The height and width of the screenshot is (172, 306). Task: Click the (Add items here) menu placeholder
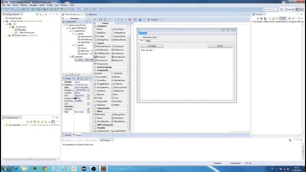(x=150, y=37)
